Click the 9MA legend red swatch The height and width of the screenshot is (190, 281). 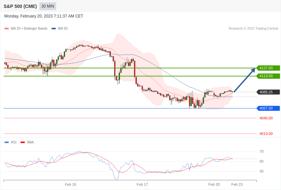click(22, 142)
